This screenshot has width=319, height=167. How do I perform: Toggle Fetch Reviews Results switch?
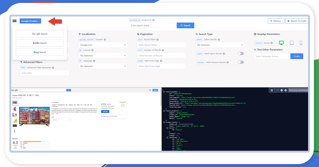(x=241, y=62)
